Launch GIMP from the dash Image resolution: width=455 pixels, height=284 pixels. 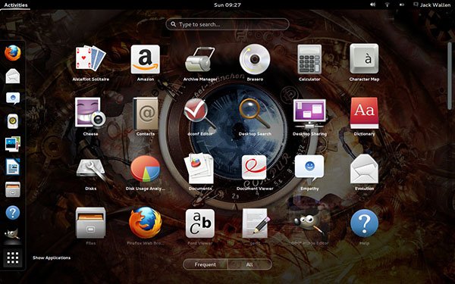coord(12,234)
